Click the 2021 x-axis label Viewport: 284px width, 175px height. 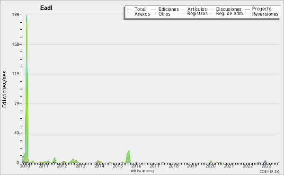pyautogui.click(x=229, y=166)
